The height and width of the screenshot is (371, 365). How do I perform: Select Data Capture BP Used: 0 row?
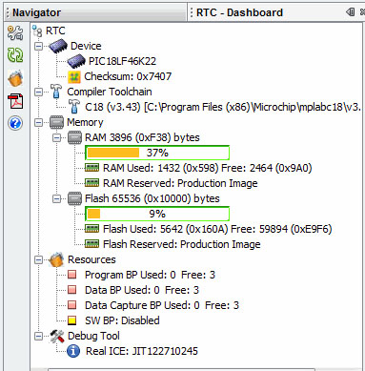[162, 305]
